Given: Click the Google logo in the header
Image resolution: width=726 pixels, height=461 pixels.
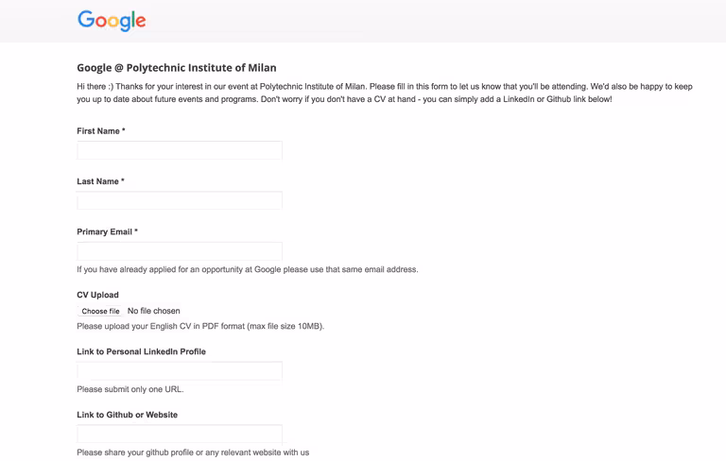Looking at the screenshot, I should pyautogui.click(x=112, y=21).
